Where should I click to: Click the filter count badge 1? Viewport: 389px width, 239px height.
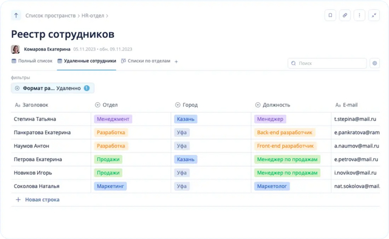[x=87, y=88]
